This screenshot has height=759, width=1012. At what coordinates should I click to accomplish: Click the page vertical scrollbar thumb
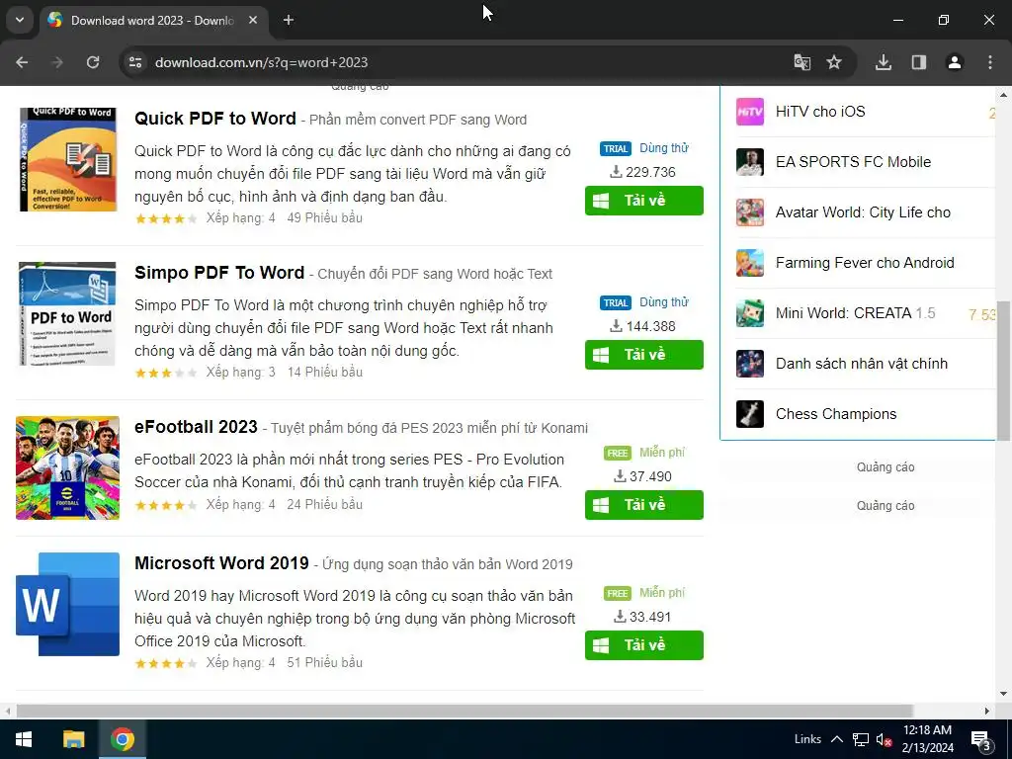click(x=1003, y=372)
